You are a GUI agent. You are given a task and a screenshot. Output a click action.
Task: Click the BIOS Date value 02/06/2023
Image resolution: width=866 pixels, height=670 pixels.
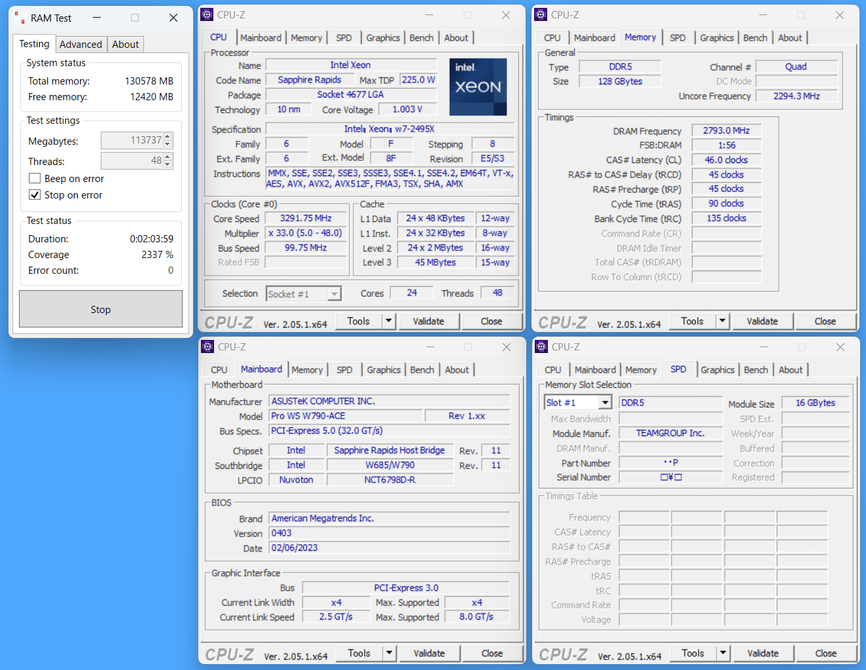click(x=389, y=548)
